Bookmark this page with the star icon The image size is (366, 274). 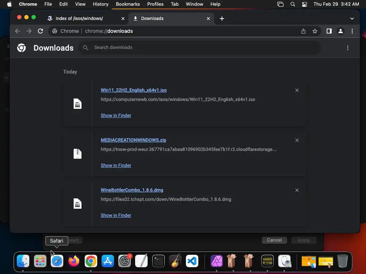point(315,31)
